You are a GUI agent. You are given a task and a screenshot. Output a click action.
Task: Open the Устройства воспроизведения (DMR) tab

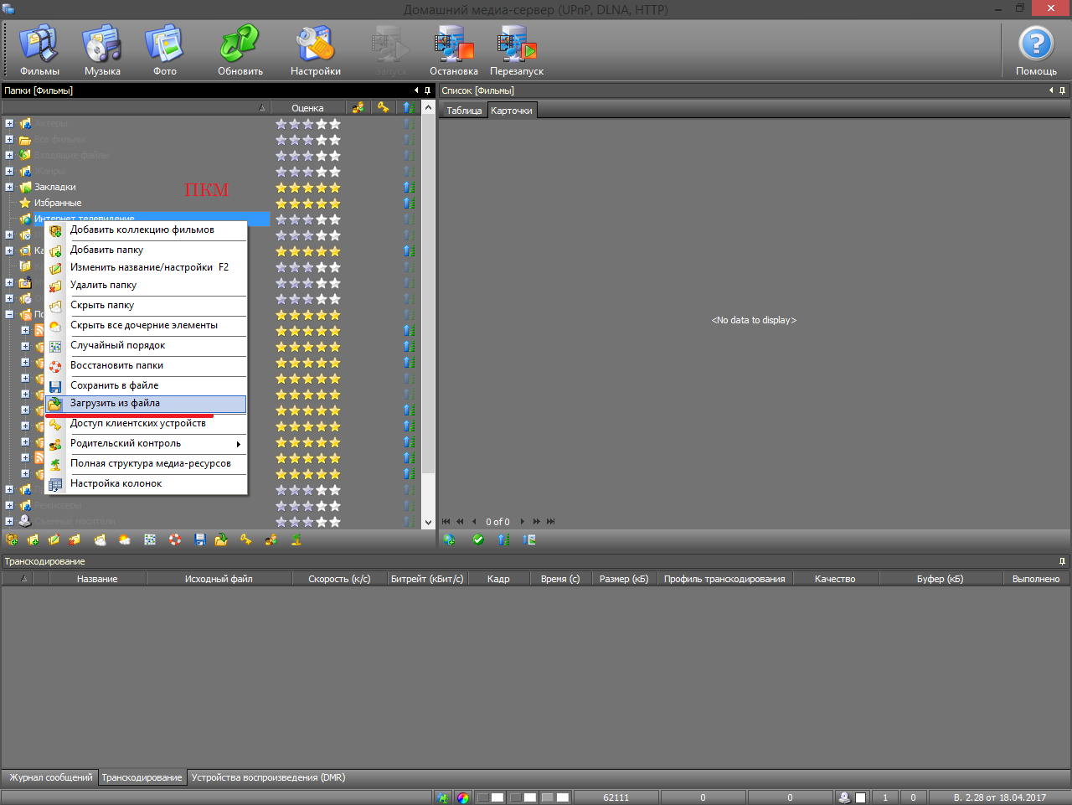pos(268,777)
